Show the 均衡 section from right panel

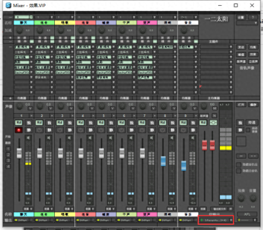pos(253,47)
